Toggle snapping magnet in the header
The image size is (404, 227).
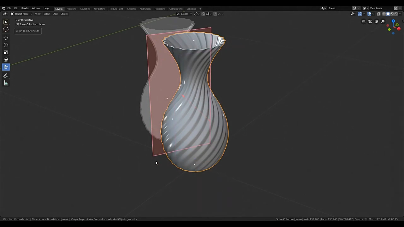(x=203, y=14)
